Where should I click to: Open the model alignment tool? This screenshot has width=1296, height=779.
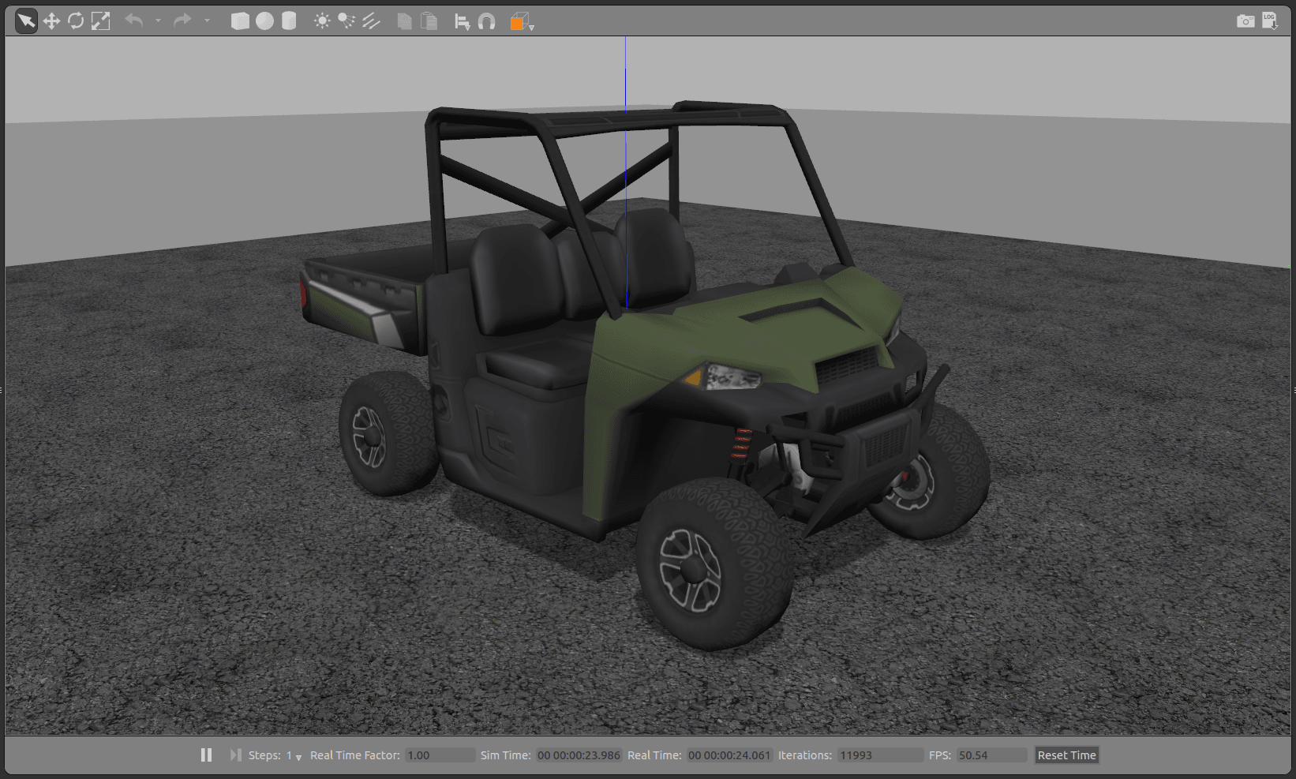pos(463,21)
